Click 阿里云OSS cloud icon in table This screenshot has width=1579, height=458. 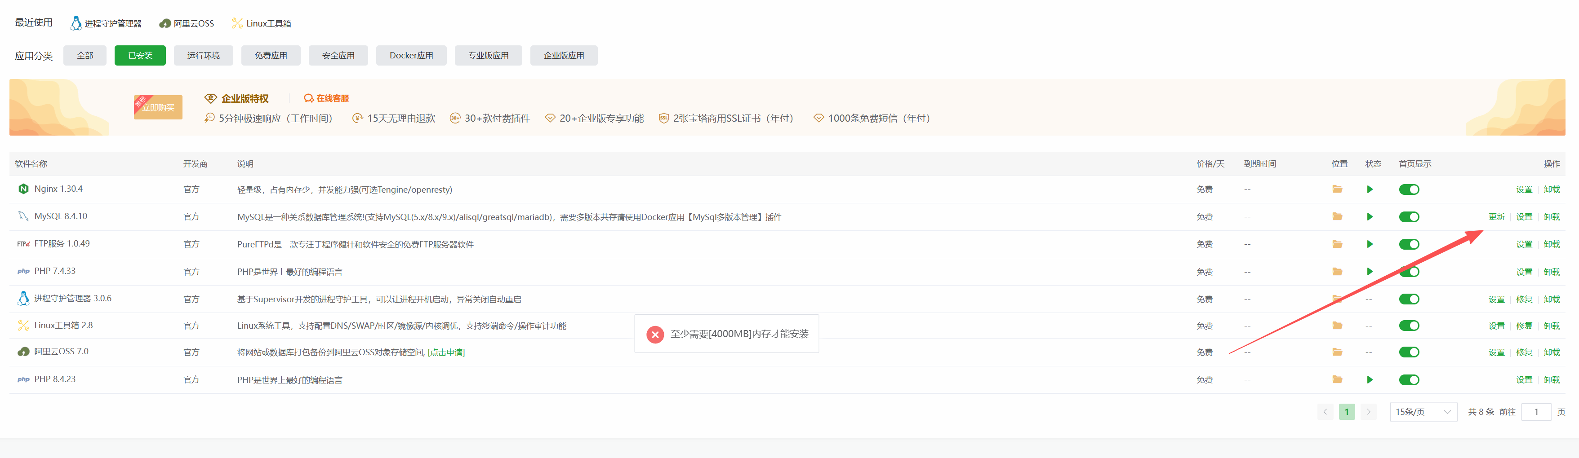coord(23,352)
